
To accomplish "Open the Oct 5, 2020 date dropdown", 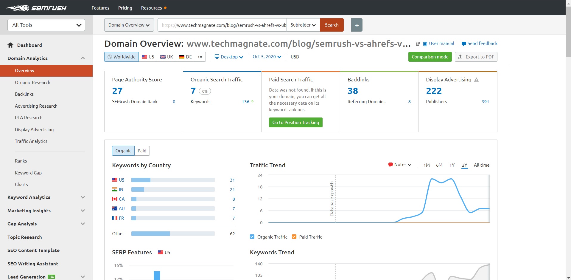I will (x=267, y=57).
